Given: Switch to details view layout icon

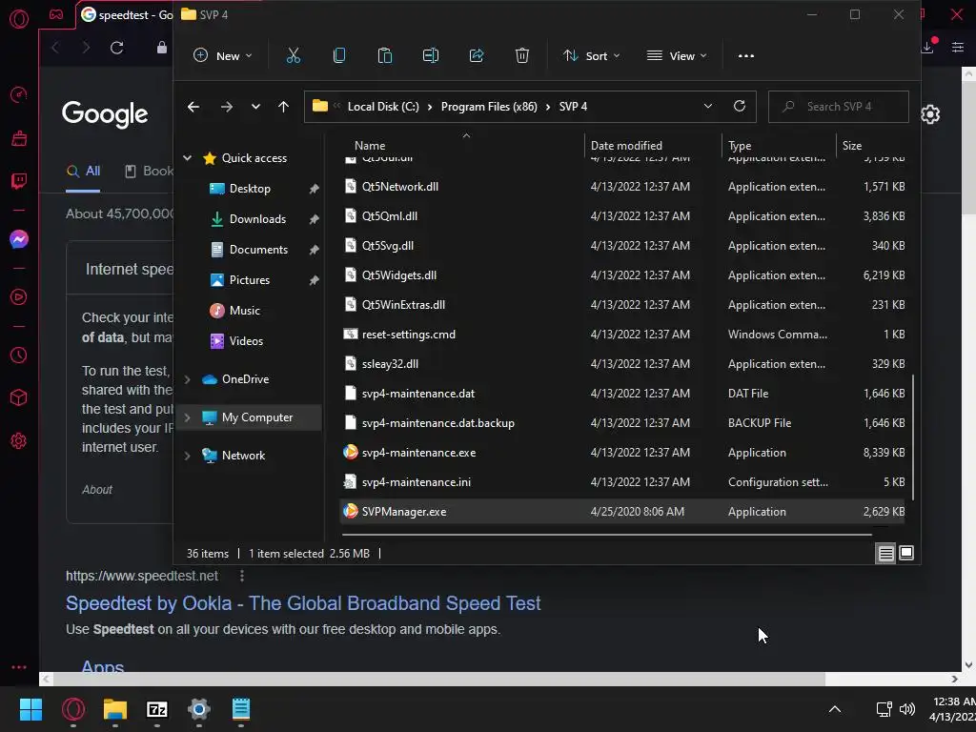Looking at the screenshot, I should coord(885,553).
